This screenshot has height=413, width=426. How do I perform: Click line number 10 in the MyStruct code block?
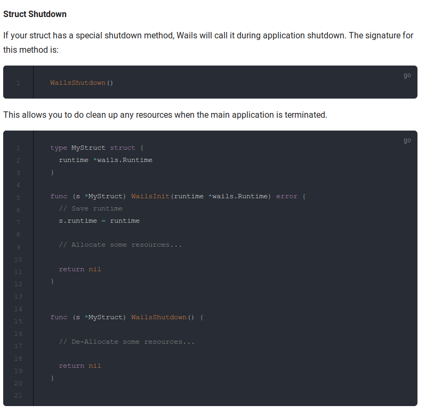tap(18, 260)
